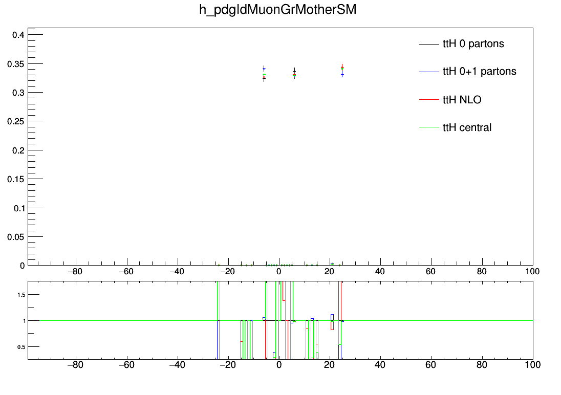The image size is (561, 395).
Task: Click the red line sample of ttH NLO
Action: point(429,99)
